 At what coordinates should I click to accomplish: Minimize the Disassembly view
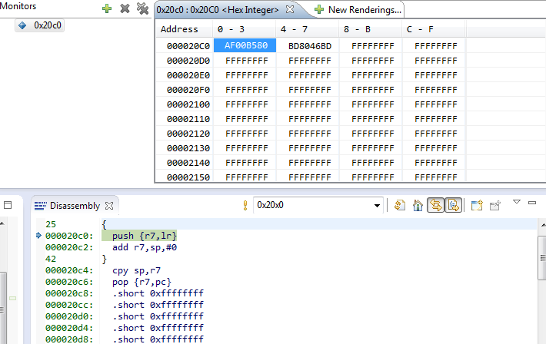coord(532,203)
